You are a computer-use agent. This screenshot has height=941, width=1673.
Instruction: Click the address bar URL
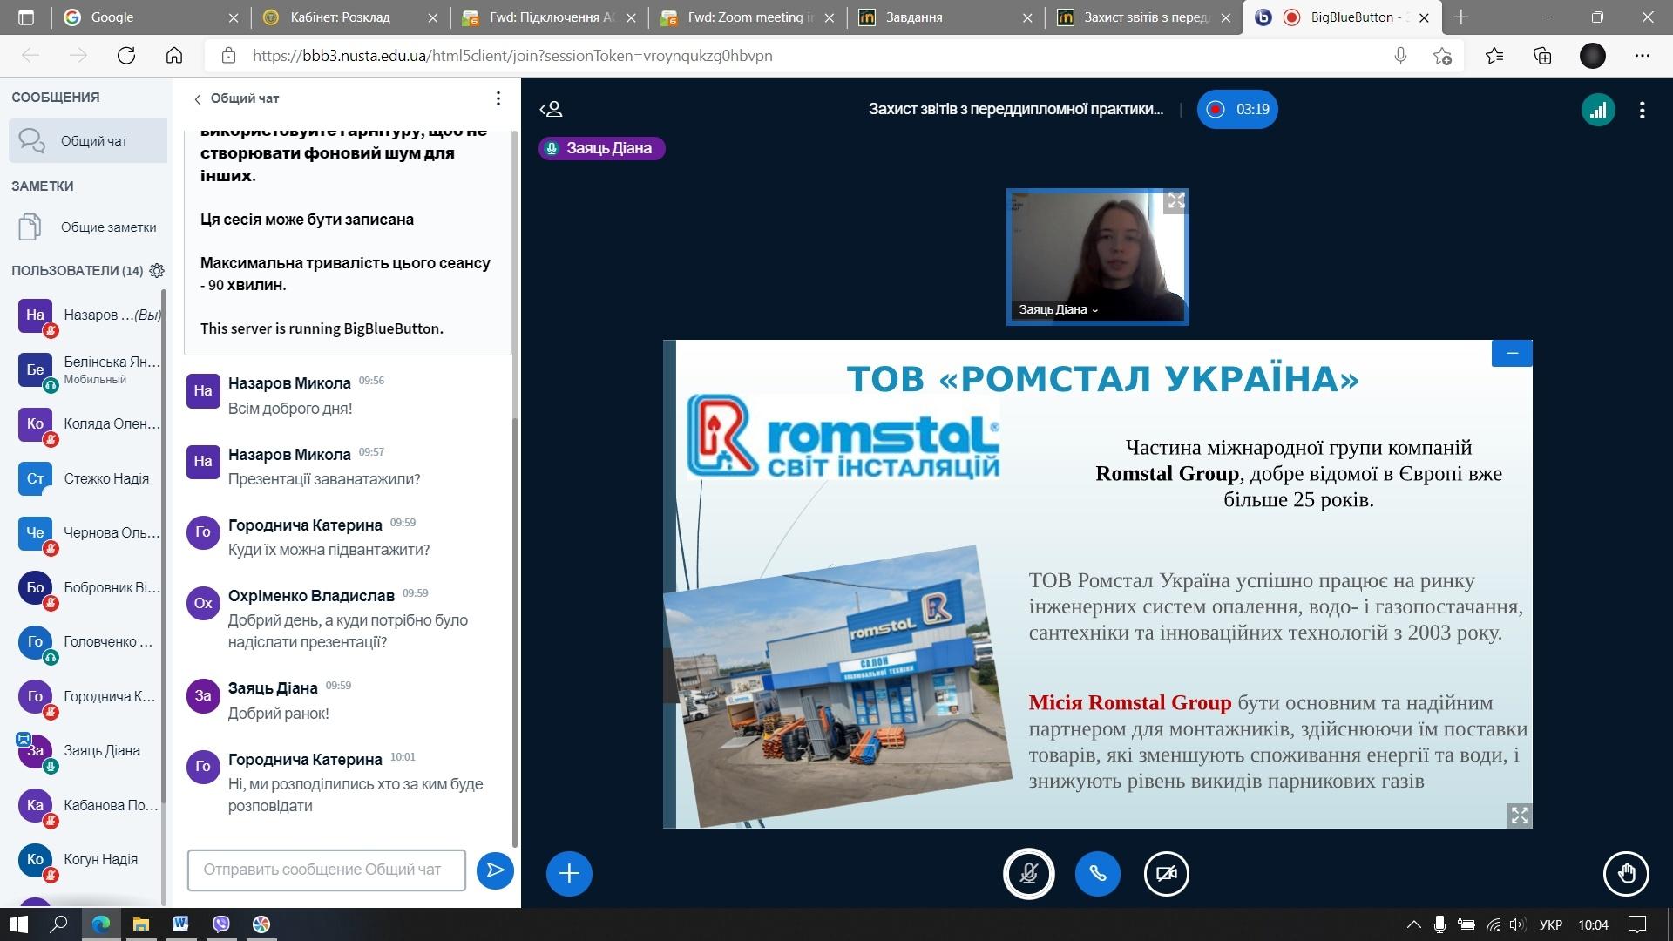pos(512,56)
